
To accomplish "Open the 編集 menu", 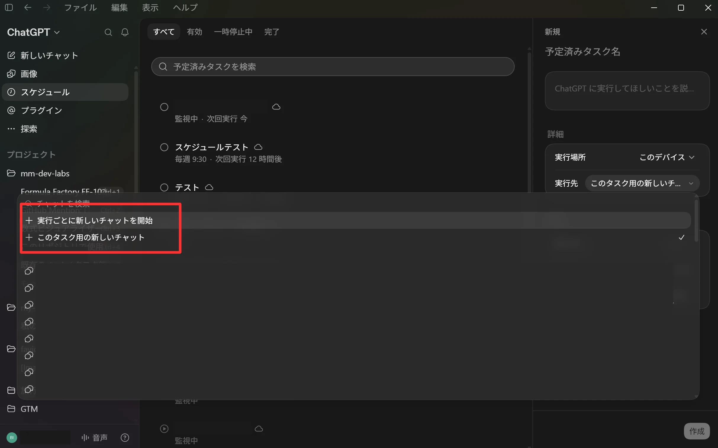I will tap(119, 7).
